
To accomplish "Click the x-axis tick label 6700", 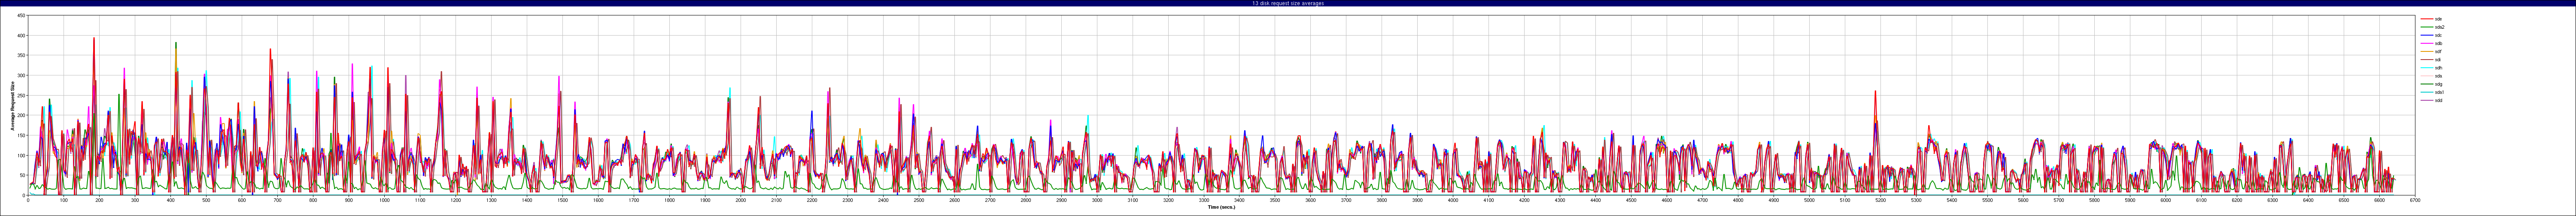I will [2415, 200].
